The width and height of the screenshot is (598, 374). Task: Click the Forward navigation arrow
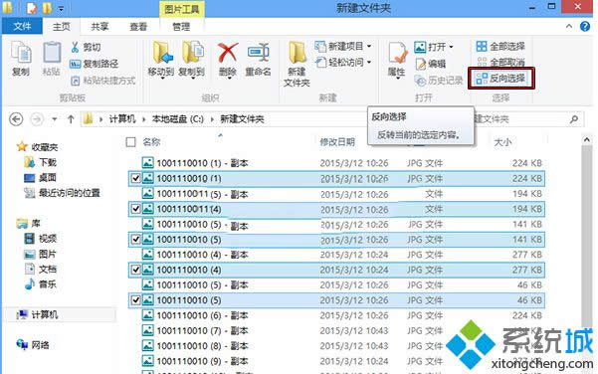pyautogui.click(x=37, y=119)
